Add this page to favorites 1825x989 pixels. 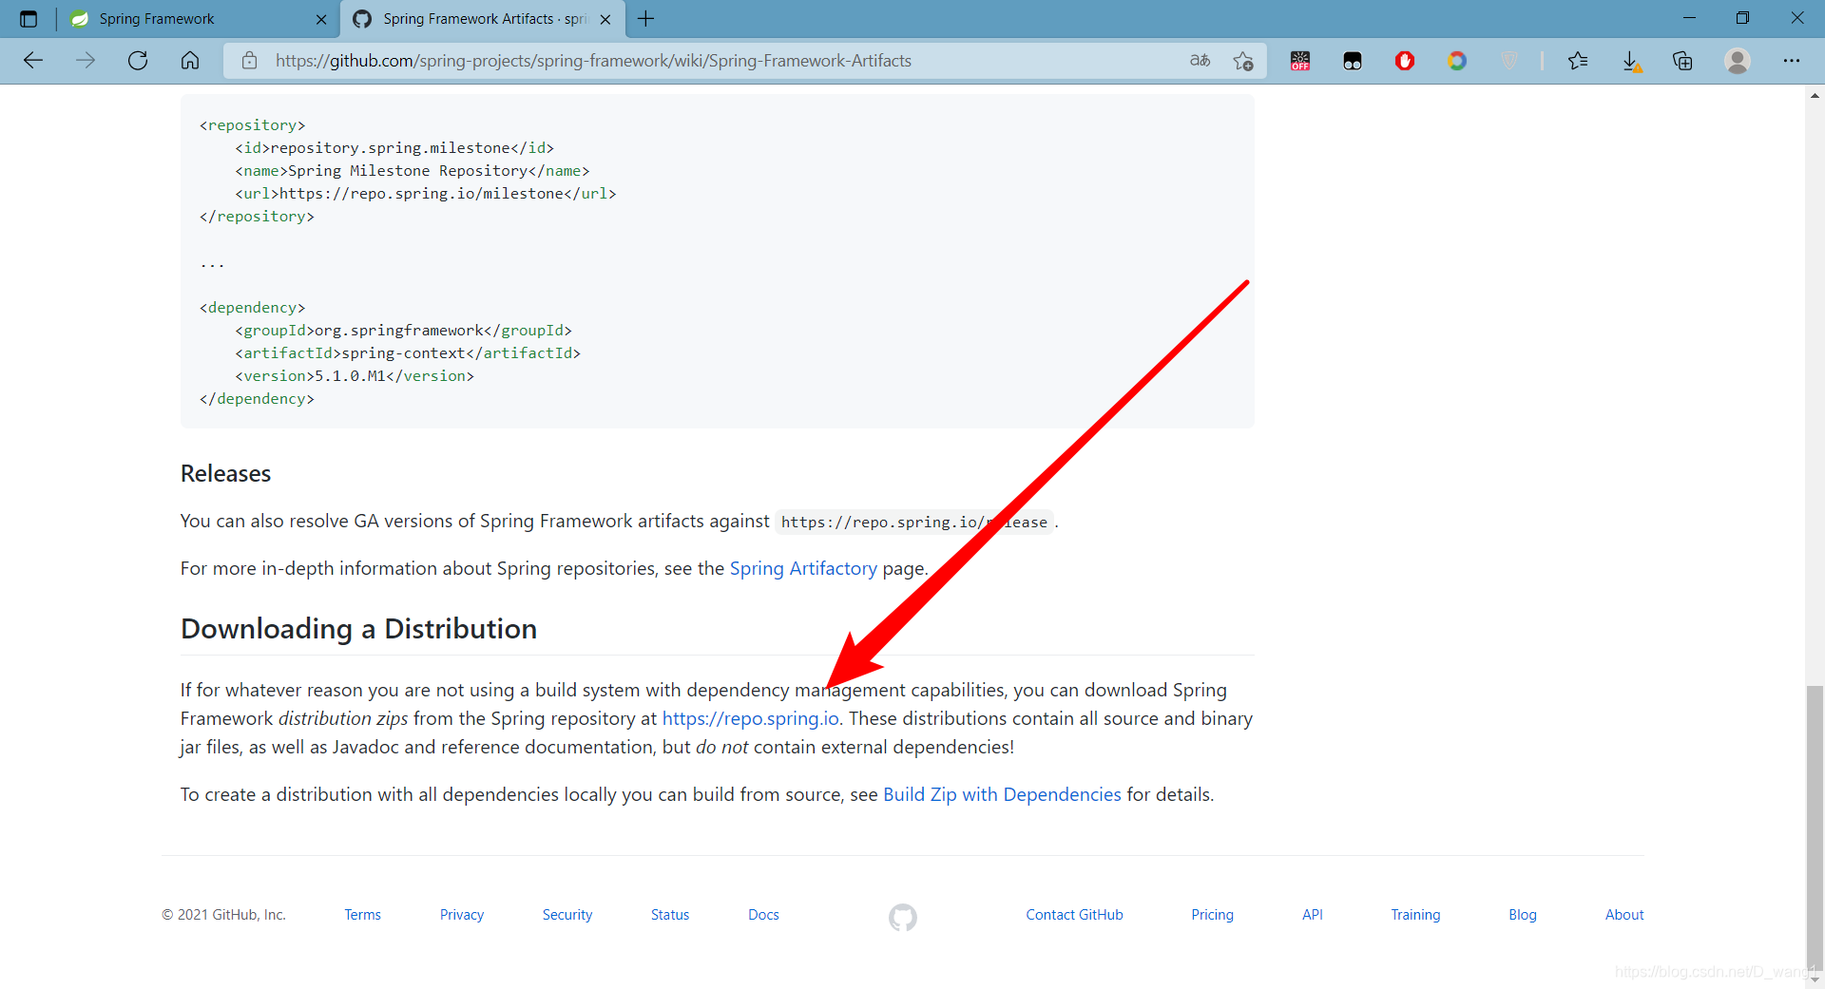click(1243, 61)
